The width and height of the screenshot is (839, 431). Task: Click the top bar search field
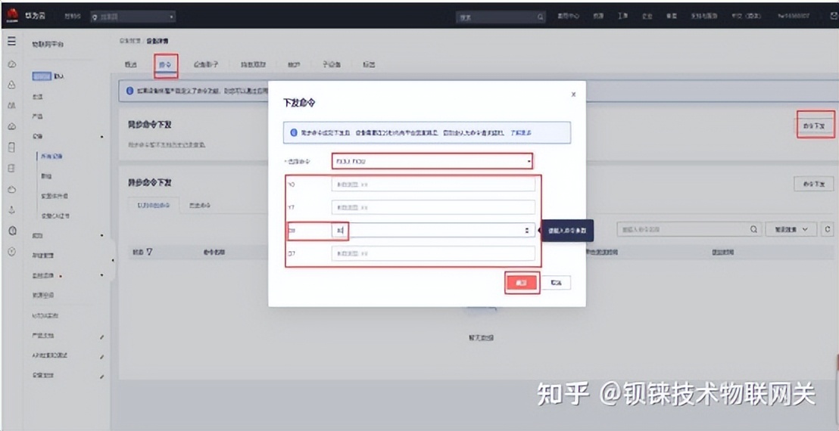pyautogui.click(x=501, y=17)
